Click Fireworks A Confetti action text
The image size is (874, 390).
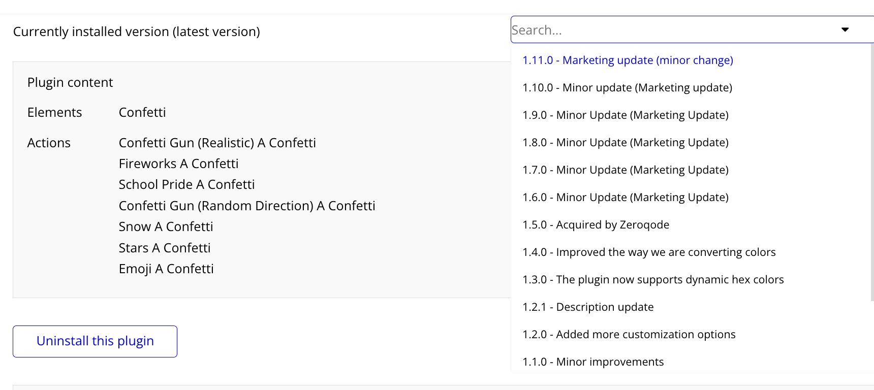click(178, 164)
